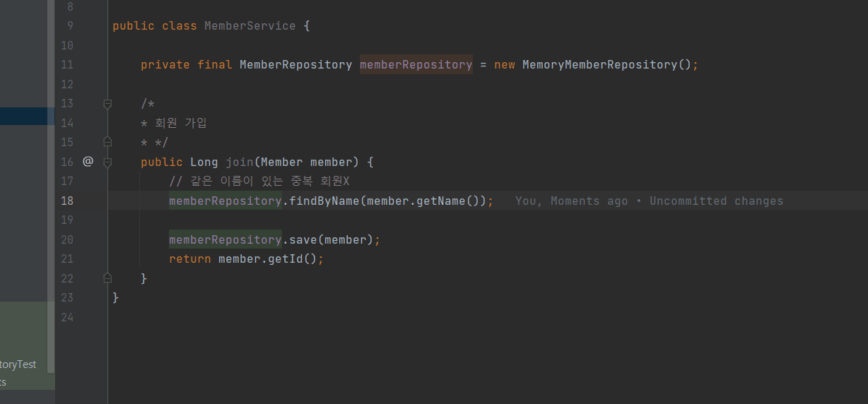Click MemoryMemberRepository constructor call

(x=599, y=65)
